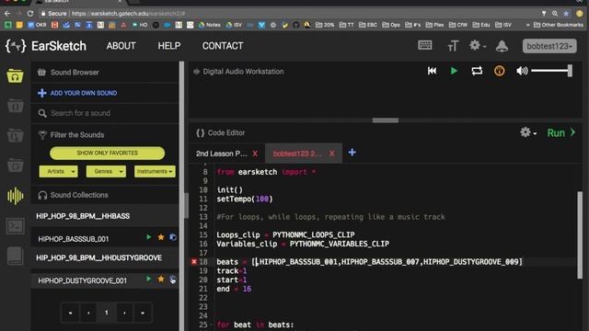Open the curriculum book sidebar icon

coord(15,256)
